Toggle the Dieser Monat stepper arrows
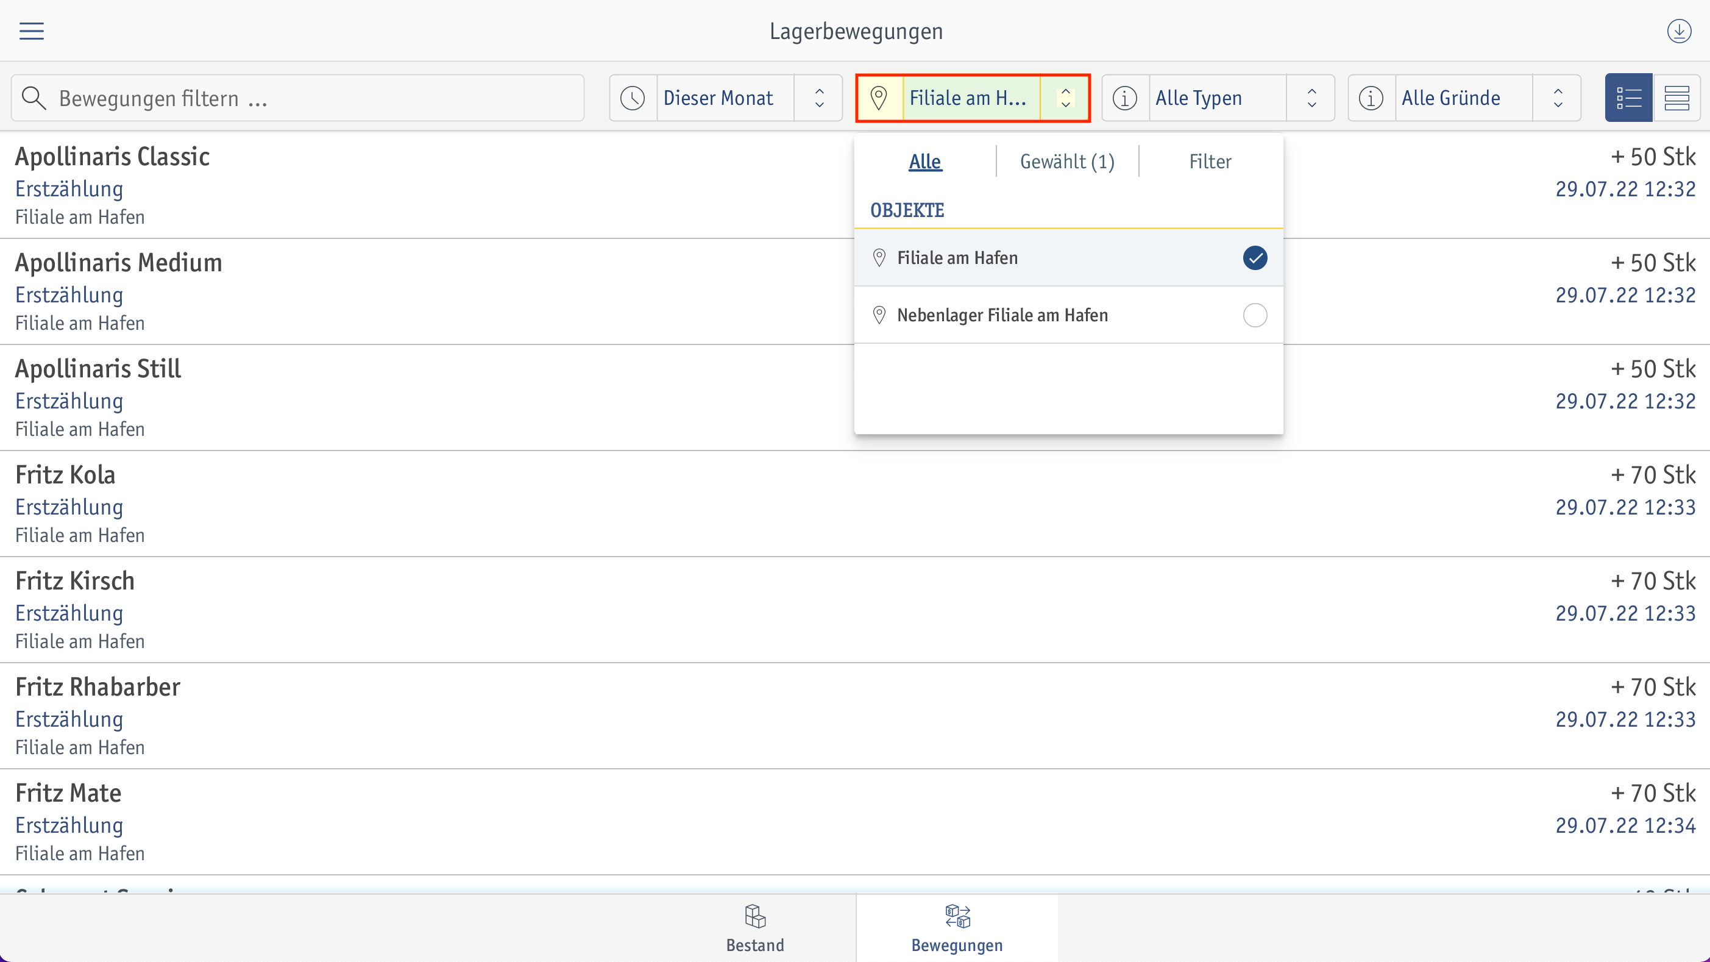This screenshot has height=962, width=1710. point(819,98)
